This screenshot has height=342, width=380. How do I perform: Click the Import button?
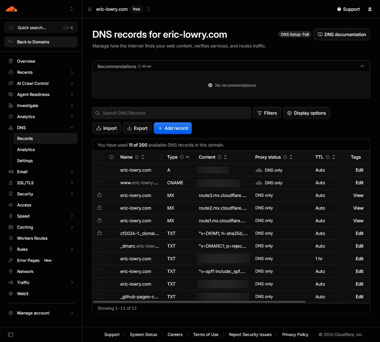tap(106, 128)
